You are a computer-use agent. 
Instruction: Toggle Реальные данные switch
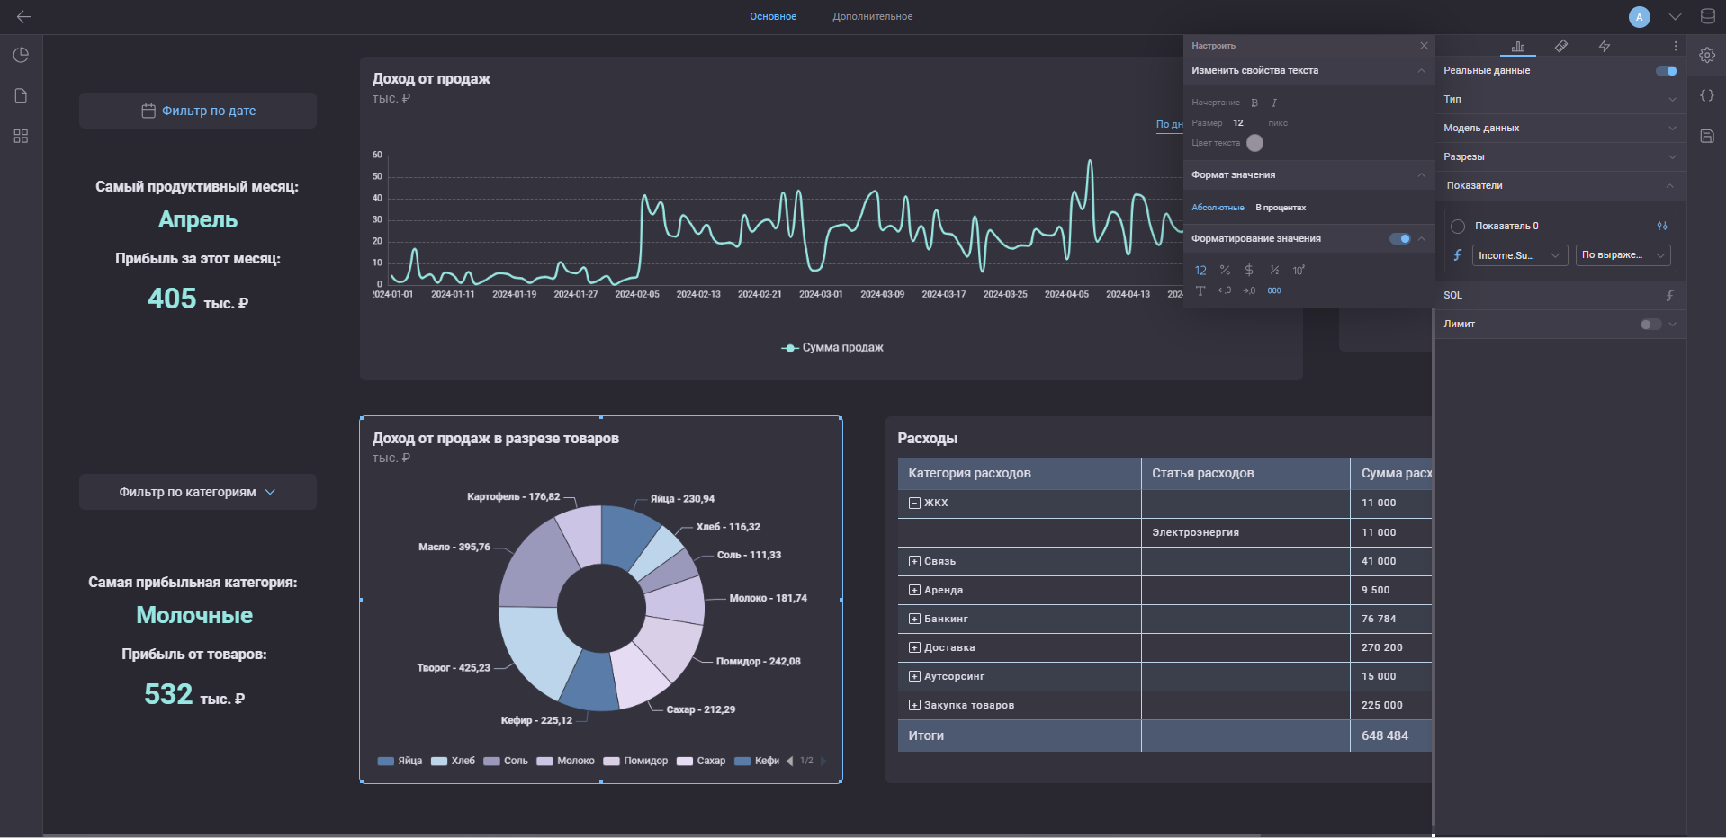point(1667,71)
